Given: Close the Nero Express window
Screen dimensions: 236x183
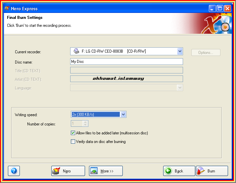Looking at the screenshot, I should [228, 9].
